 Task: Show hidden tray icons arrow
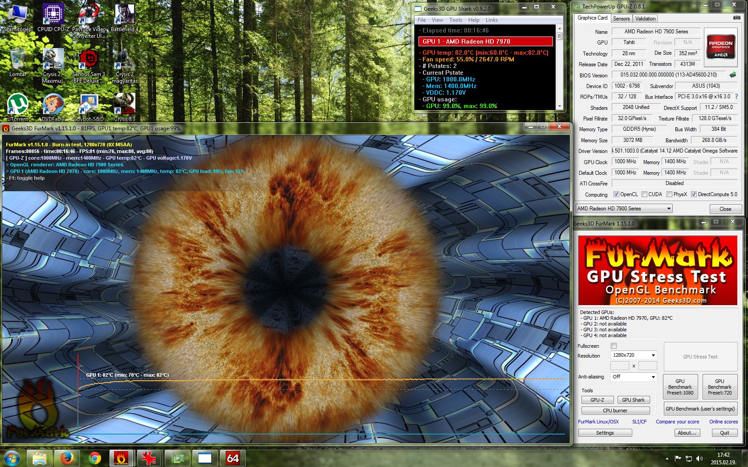(667, 458)
